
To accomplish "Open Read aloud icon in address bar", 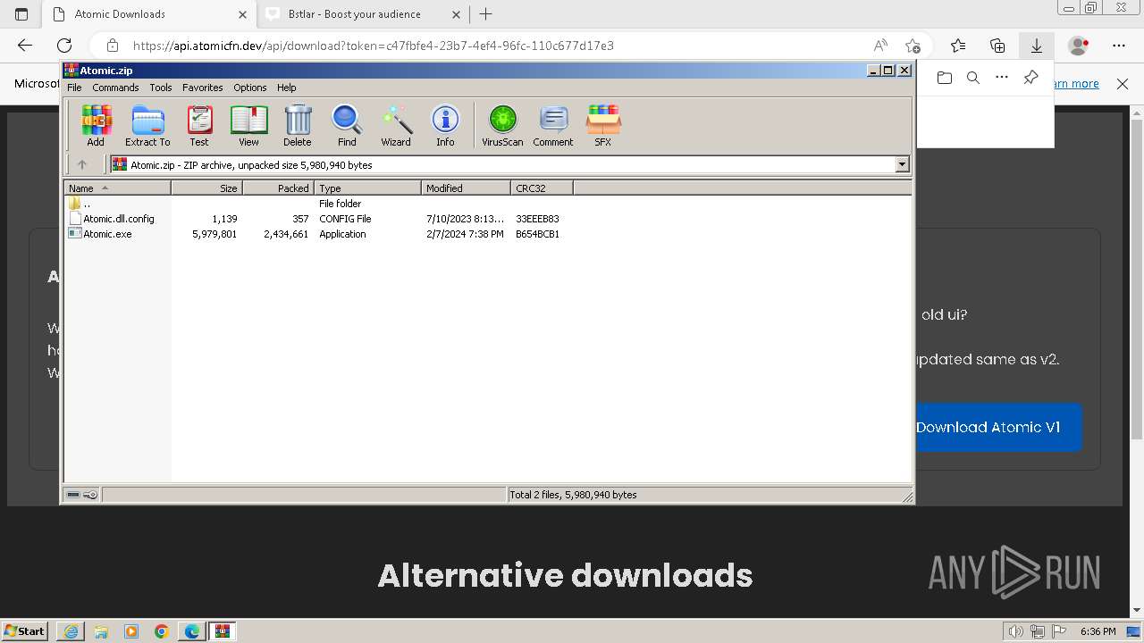I will coord(880,46).
